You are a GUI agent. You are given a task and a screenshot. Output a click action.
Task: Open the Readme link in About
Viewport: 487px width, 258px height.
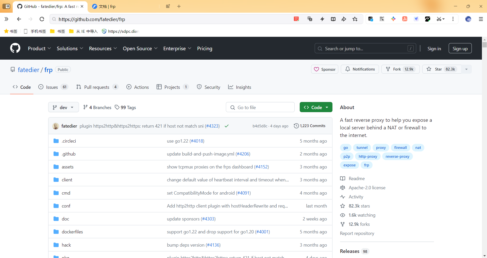[352, 178]
